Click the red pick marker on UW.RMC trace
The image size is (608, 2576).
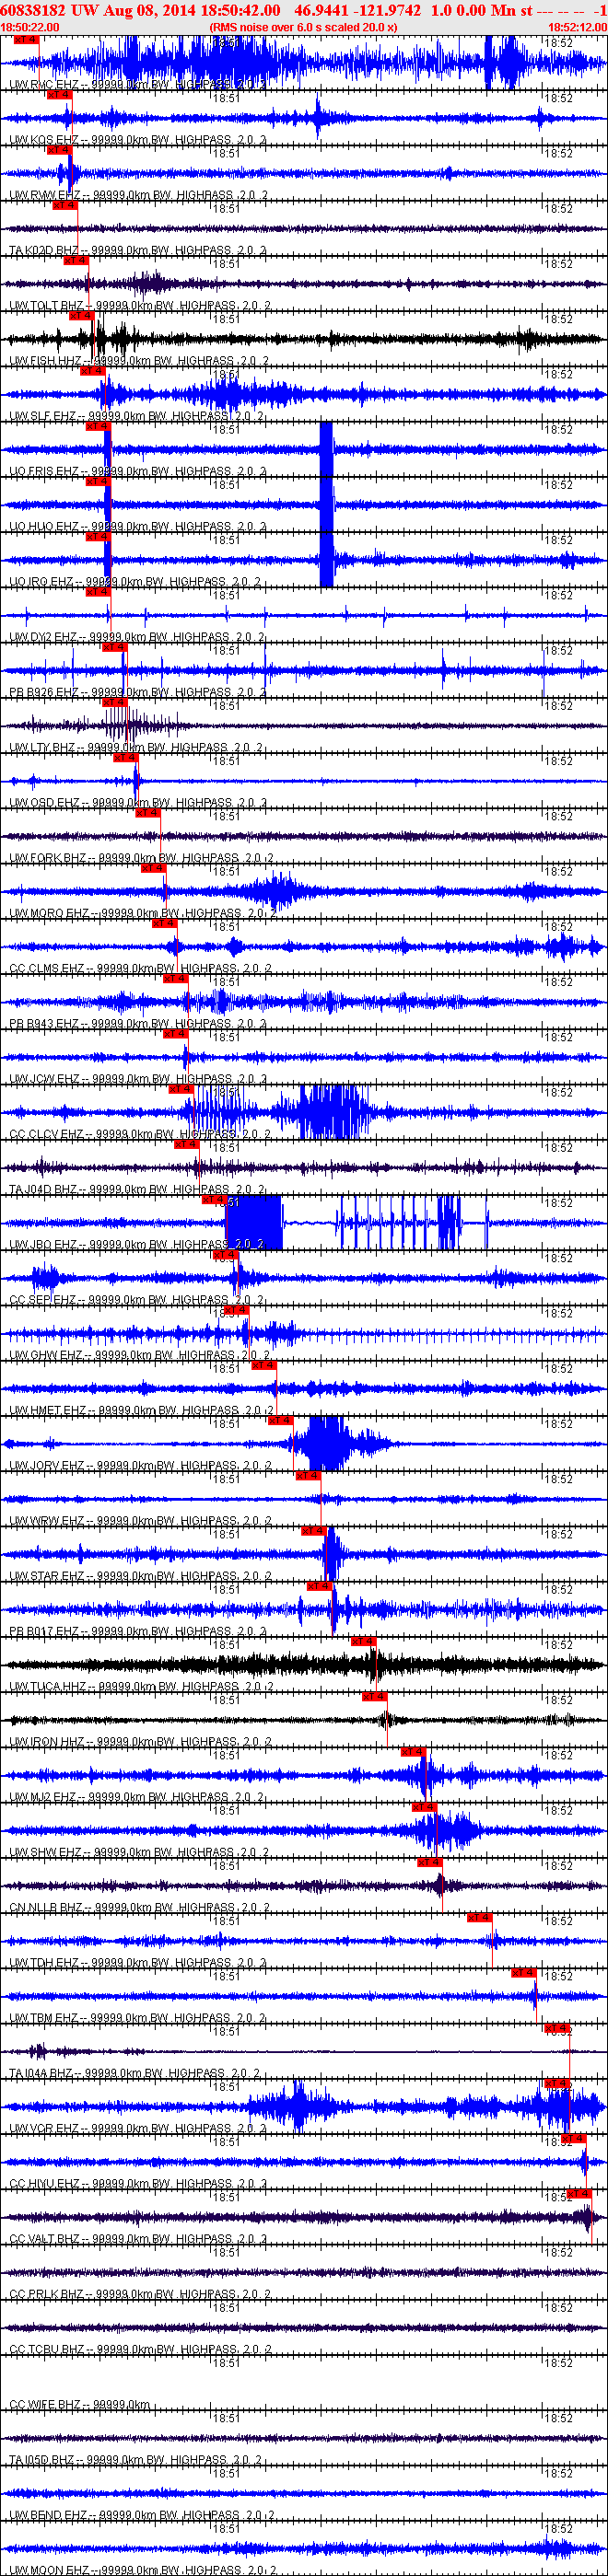click(x=26, y=40)
